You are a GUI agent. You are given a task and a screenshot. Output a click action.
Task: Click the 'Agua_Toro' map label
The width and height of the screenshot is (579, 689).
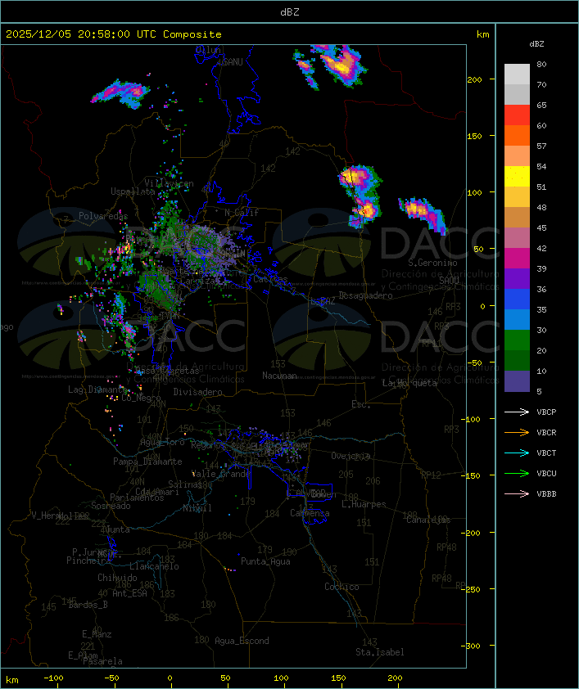point(162,442)
